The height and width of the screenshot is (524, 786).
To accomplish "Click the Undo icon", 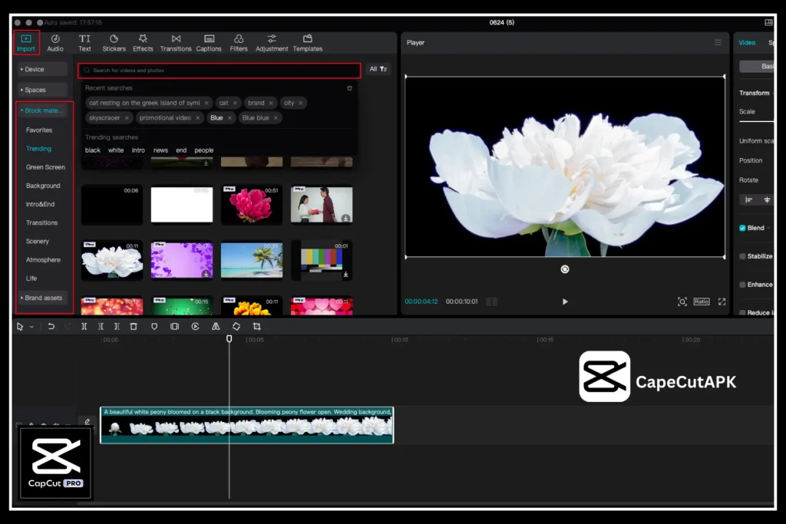I will [51, 326].
